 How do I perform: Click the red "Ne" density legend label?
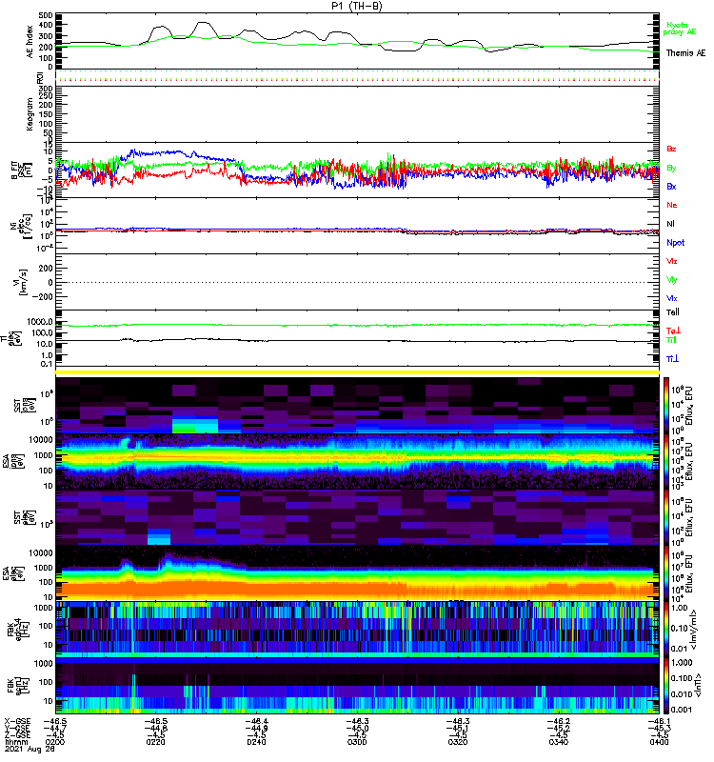click(672, 205)
